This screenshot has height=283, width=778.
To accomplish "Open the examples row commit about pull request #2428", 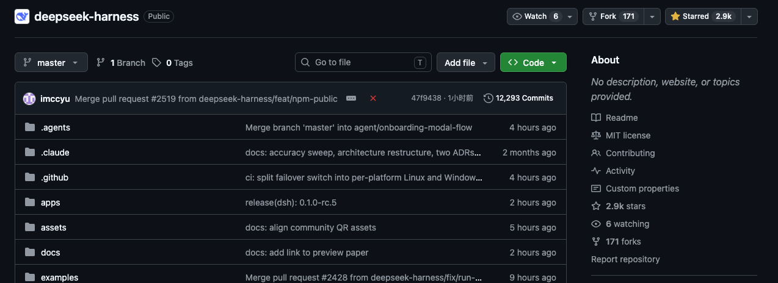I will (364, 278).
